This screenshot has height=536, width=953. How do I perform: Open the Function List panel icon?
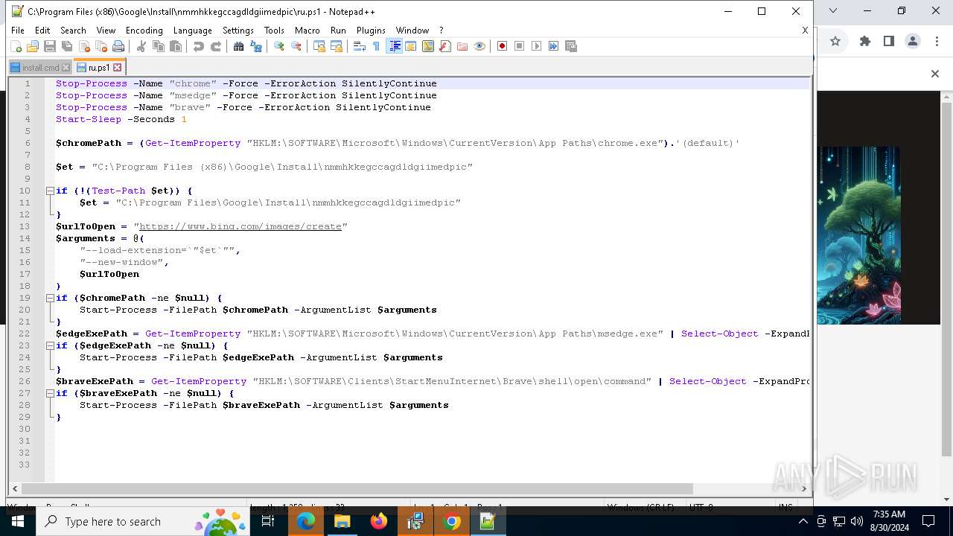coord(445,46)
